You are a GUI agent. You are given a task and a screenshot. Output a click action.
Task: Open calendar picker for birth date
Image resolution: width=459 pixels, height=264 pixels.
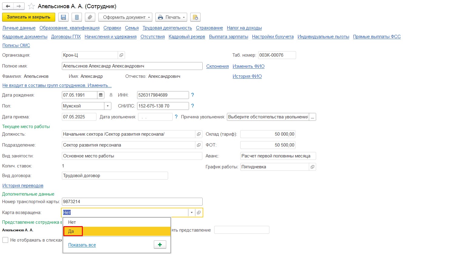pos(101,95)
